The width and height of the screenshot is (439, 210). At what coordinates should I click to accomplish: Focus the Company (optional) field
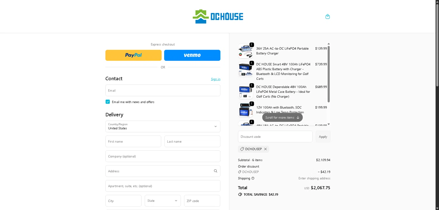[163, 156]
